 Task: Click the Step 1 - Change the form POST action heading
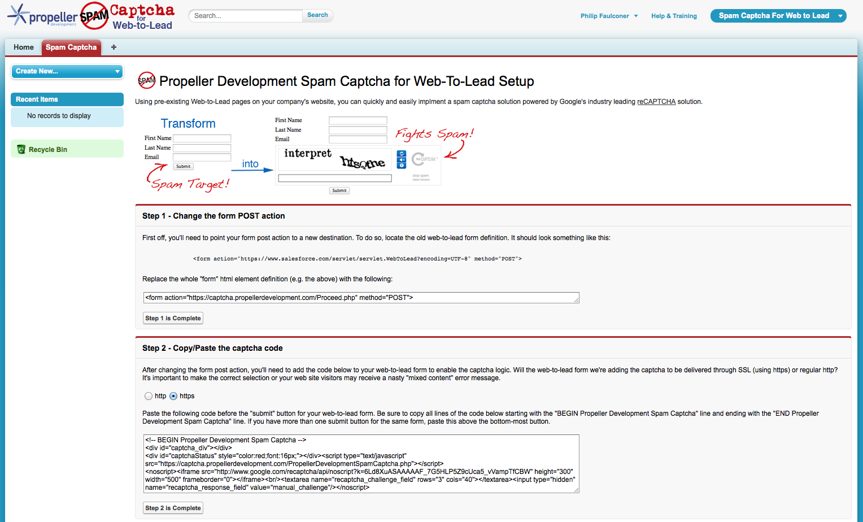tap(213, 216)
